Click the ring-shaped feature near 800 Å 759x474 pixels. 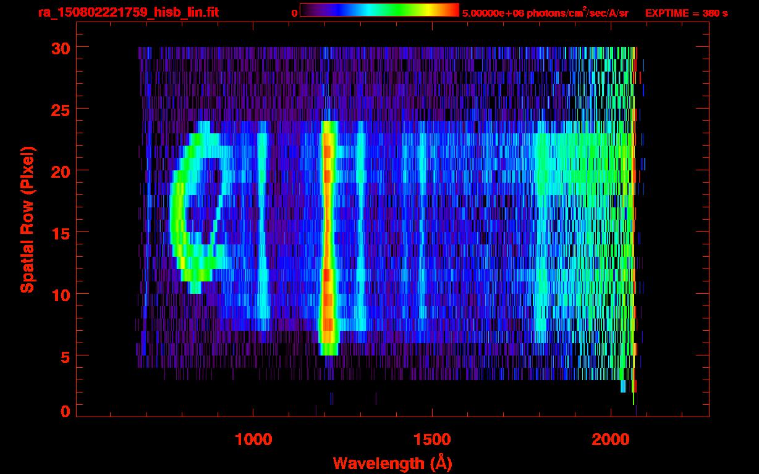click(x=199, y=207)
